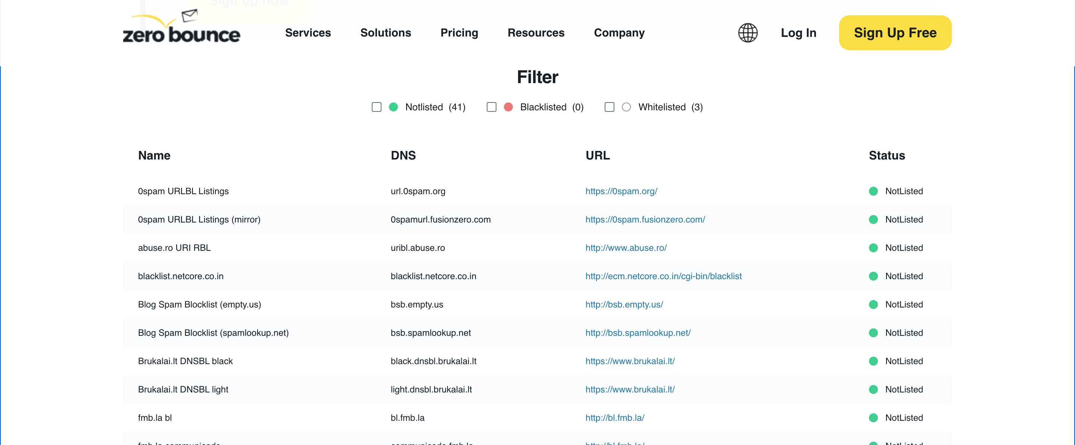Image resolution: width=1075 pixels, height=445 pixels.
Task: Go to the Pricing page
Action: point(459,32)
